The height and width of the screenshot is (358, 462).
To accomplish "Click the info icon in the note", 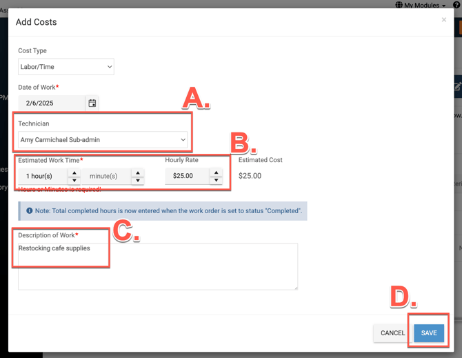I will tap(29, 211).
